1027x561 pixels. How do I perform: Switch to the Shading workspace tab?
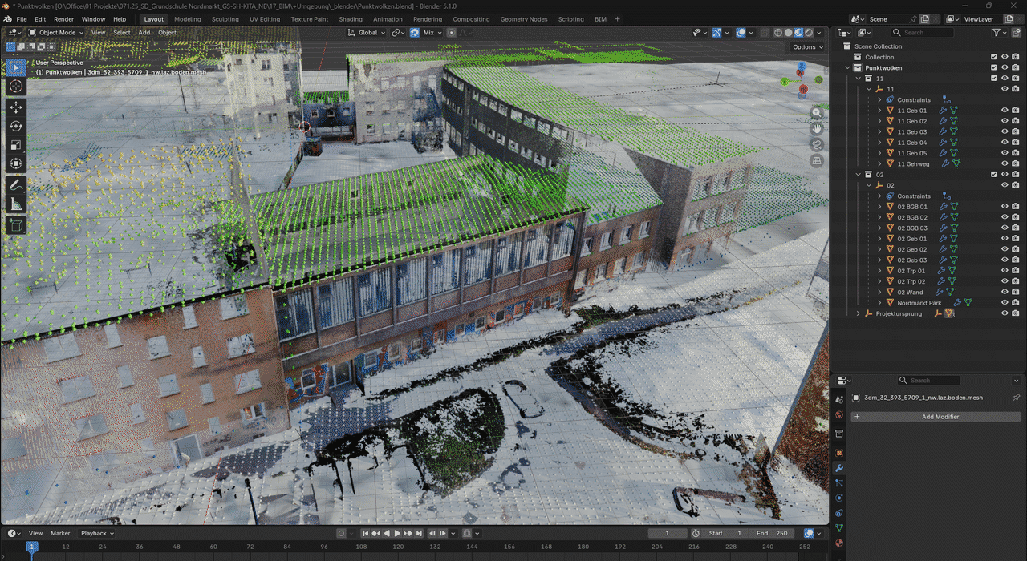[x=350, y=18]
